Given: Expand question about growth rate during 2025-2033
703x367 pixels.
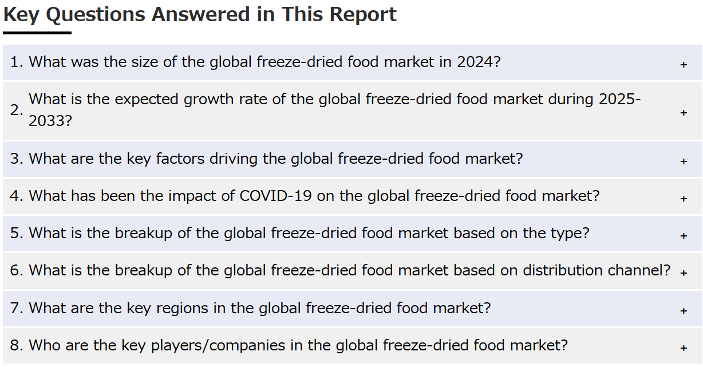Looking at the screenshot, I should coord(353,111).
